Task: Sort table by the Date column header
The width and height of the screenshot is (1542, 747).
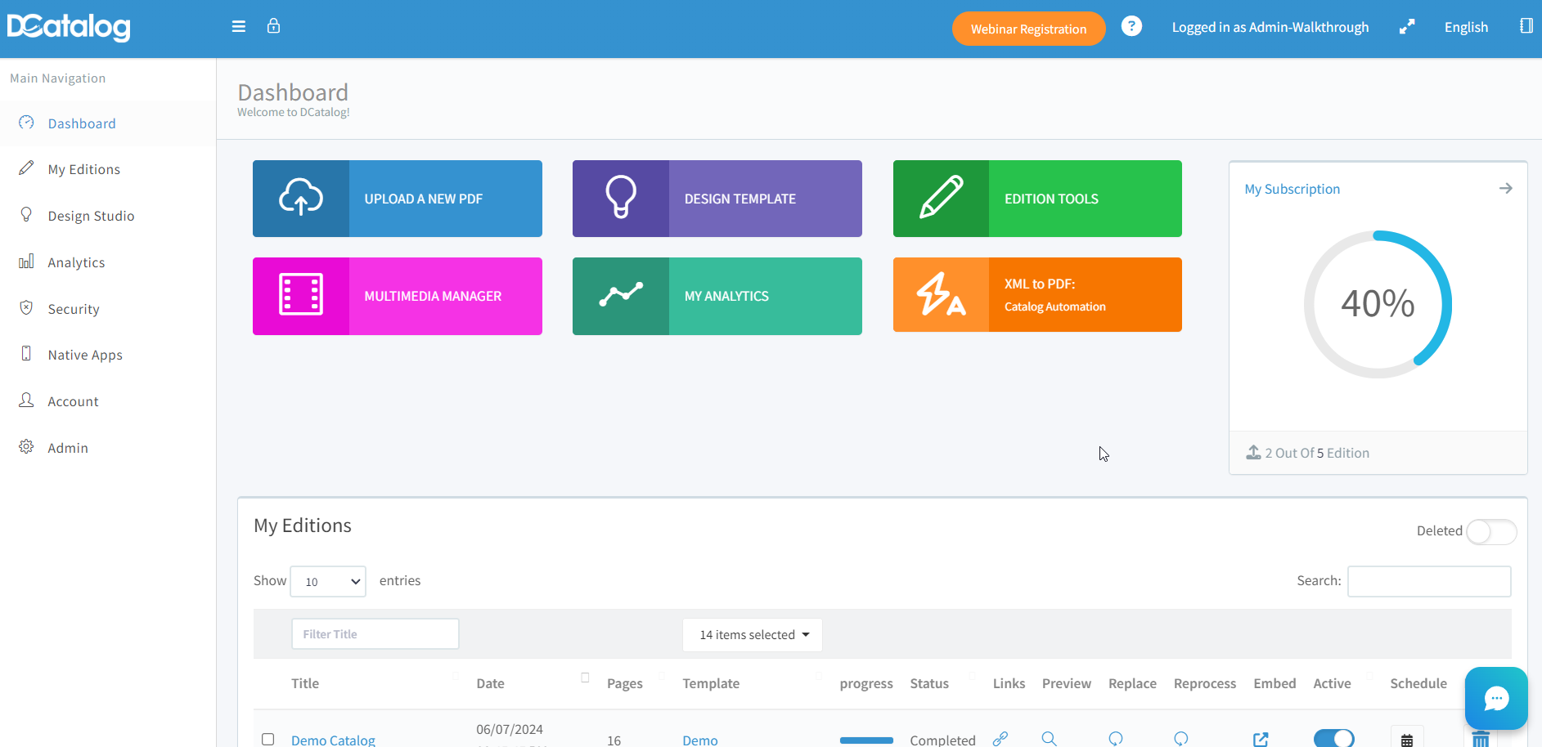Action: click(490, 683)
